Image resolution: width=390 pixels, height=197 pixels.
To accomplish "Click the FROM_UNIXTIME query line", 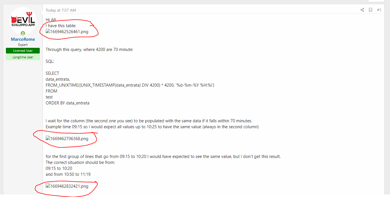I will (x=130, y=85).
